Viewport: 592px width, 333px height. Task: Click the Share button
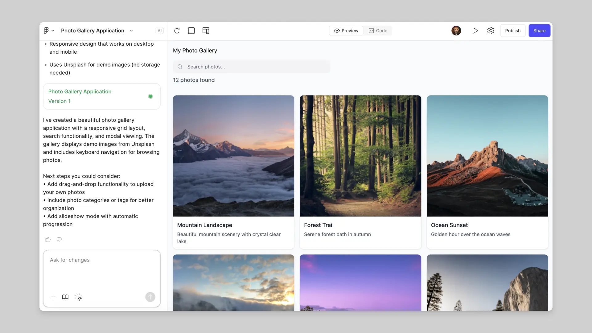click(x=539, y=31)
